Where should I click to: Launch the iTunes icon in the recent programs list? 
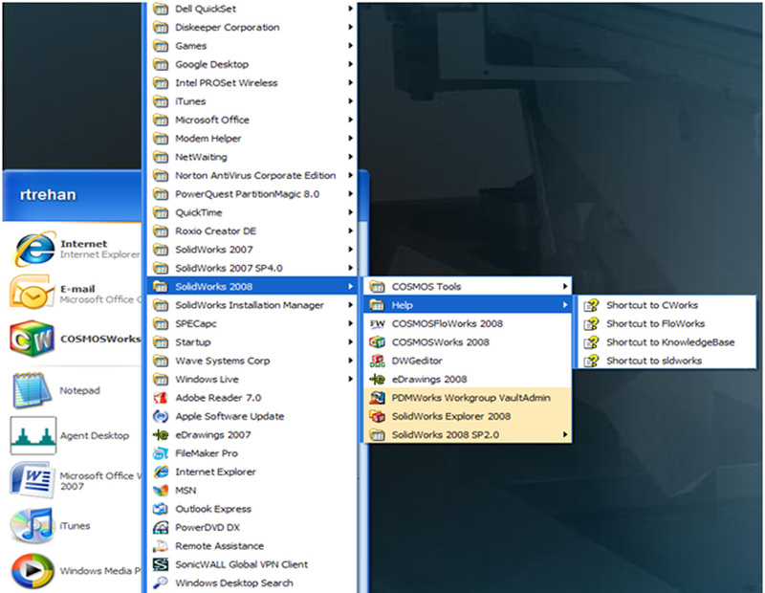(32, 526)
